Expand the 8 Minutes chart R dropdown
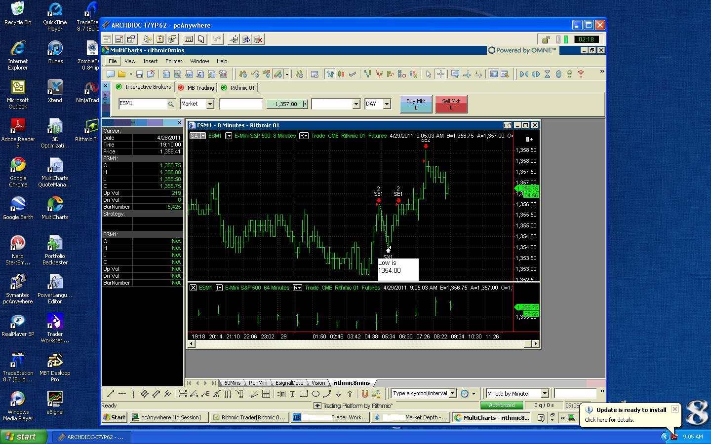Screen dimensions: 711x444 click(x=304, y=136)
